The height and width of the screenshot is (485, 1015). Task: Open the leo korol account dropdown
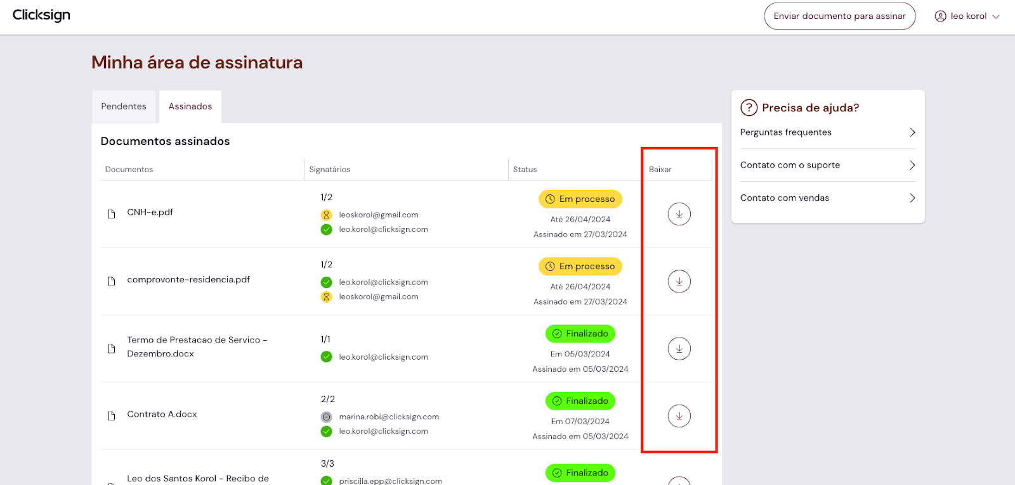click(967, 16)
